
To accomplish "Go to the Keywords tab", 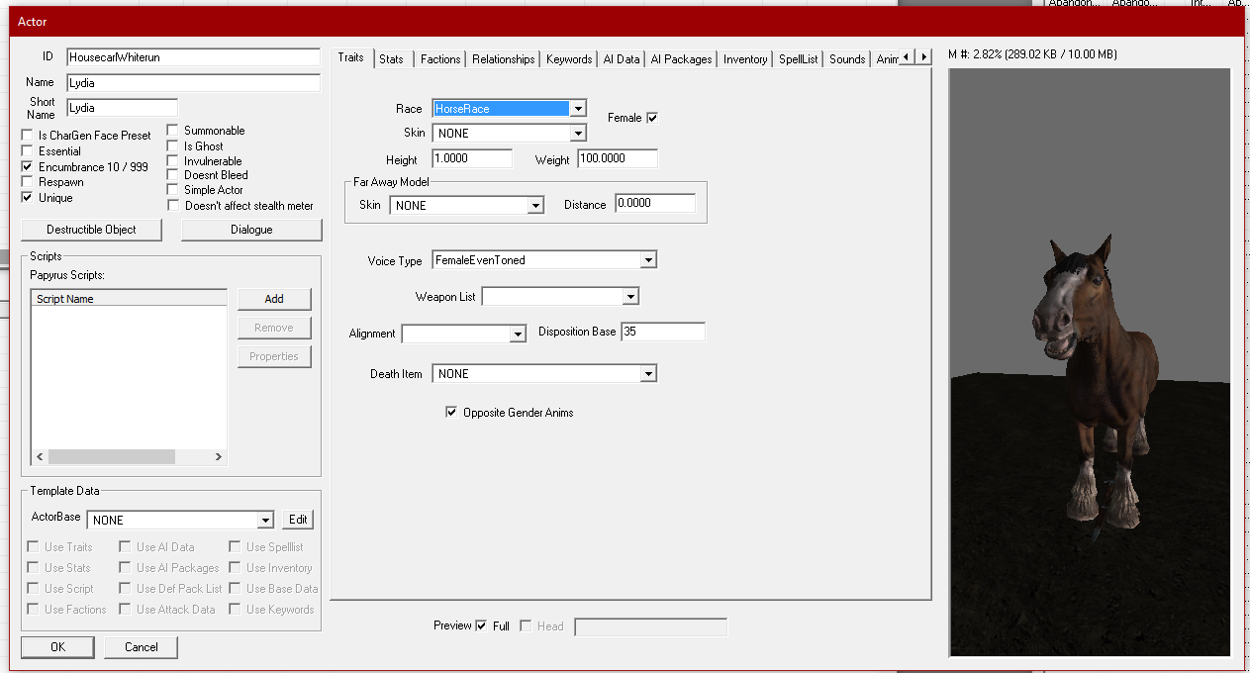I will tap(569, 59).
